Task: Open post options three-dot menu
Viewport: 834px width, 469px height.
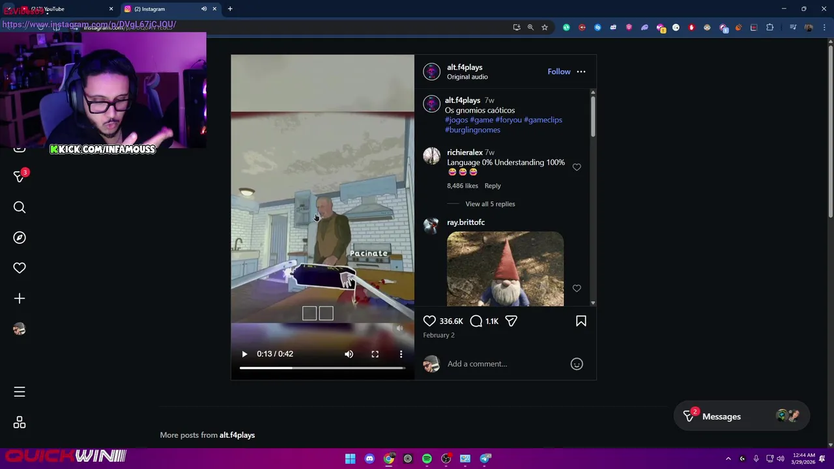Action: coord(581,72)
